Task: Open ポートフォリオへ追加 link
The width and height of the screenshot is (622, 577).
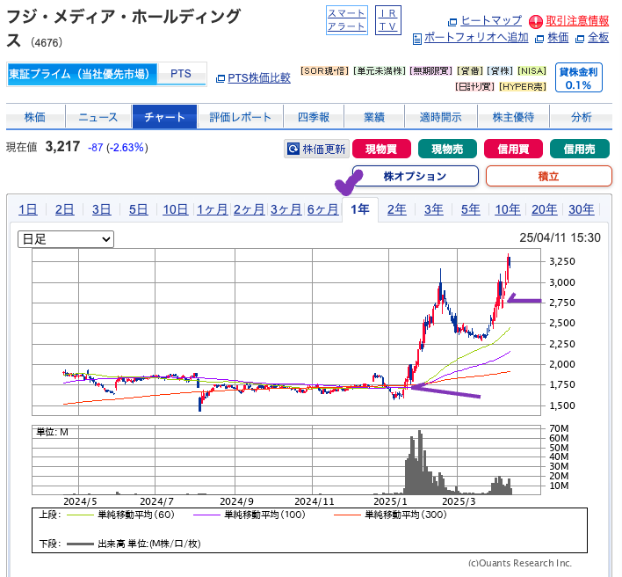Action: [x=476, y=38]
